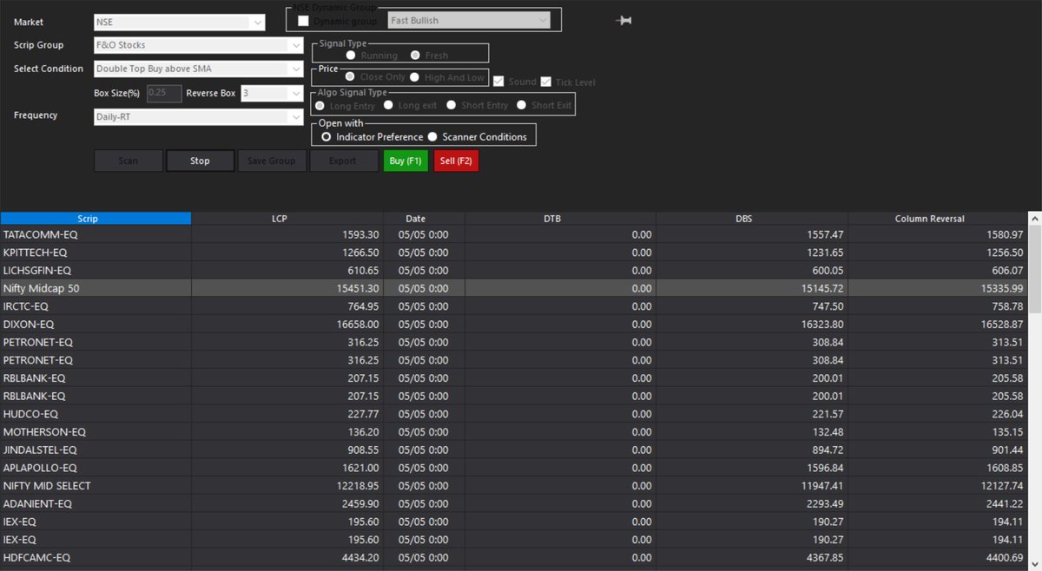Screen dimensions: 1042x571
Task: Select Indicator Preference radio option
Action: 326,137
